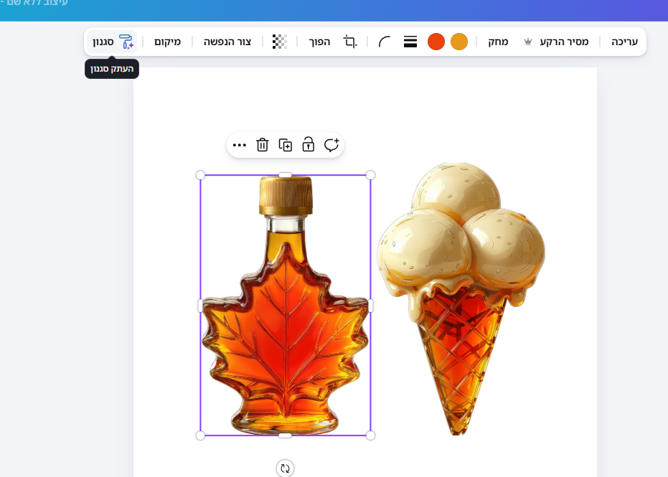Open the three-dots more options menu
This screenshot has height=477, width=668.
click(x=240, y=145)
